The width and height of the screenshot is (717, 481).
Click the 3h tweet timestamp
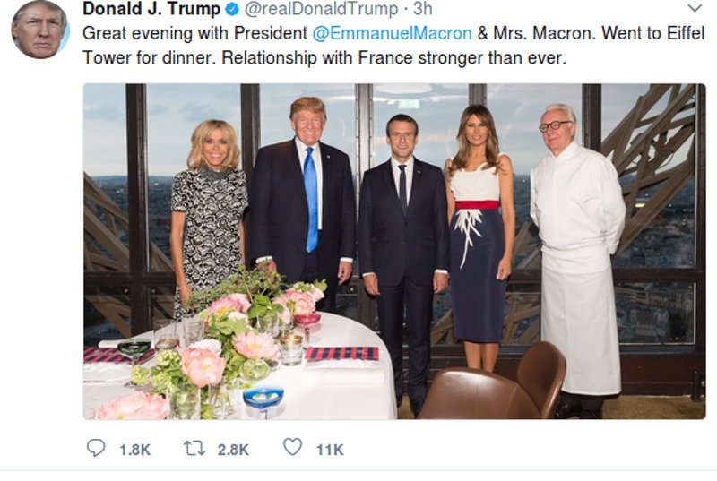point(422,10)
